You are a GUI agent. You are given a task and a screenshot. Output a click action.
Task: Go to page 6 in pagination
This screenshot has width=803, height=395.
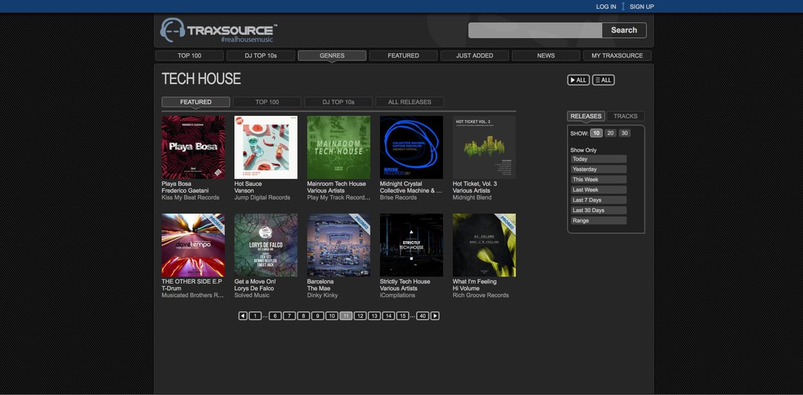[275, 316]
